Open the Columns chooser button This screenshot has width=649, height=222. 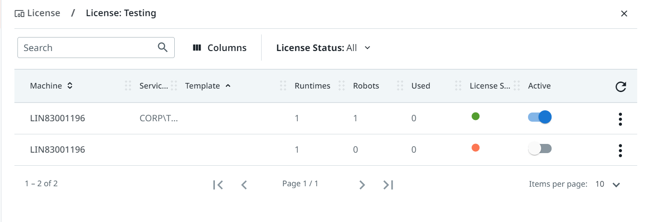pyautogui.click(x=220, y=48)
